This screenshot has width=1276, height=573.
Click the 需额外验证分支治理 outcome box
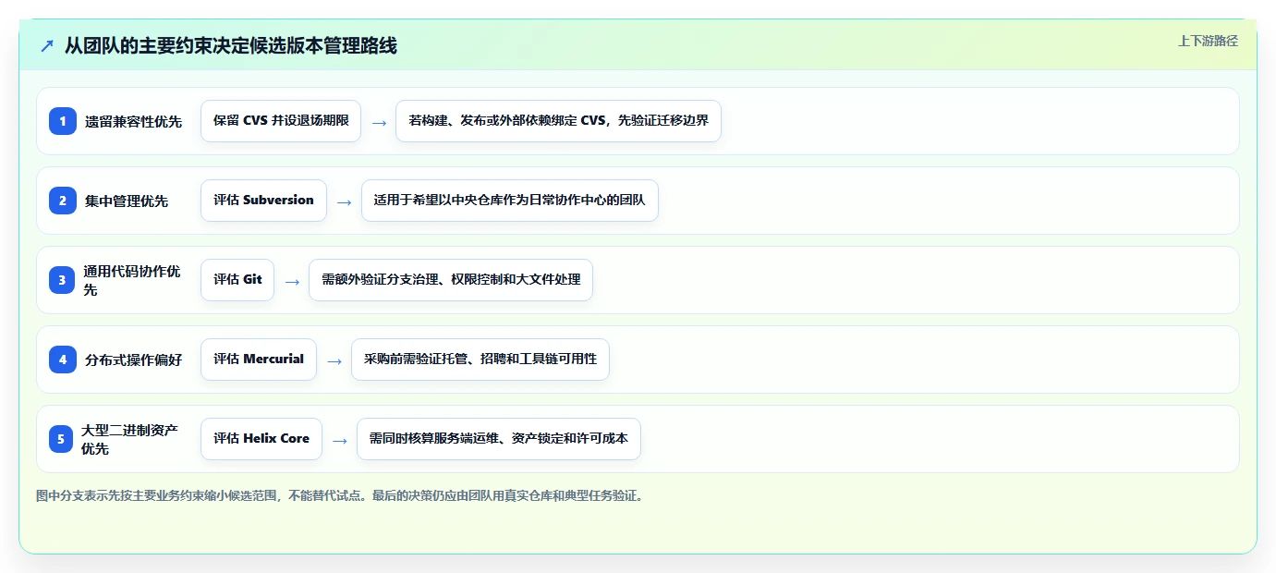451,280
